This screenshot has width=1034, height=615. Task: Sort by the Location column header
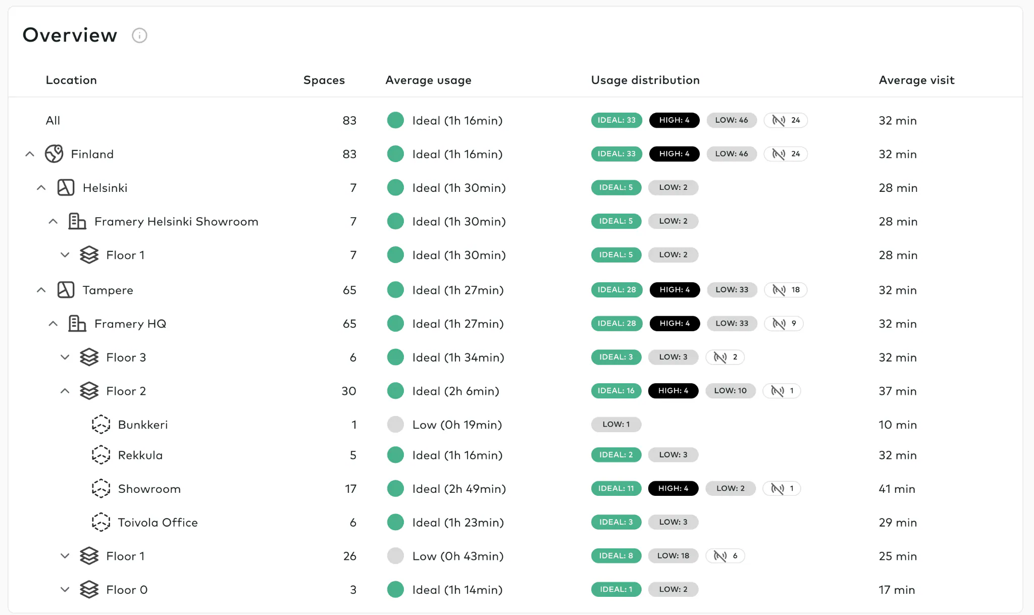(x=71, y=80)
